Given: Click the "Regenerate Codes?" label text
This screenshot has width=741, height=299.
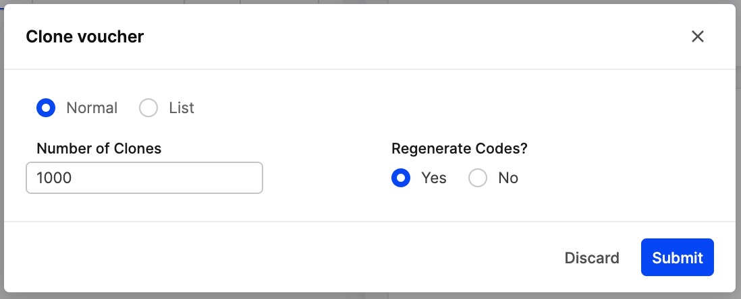Looking at the screenshot, I should coord(459,148).
